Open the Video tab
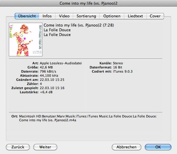177x154 pixels. (64, 16)
